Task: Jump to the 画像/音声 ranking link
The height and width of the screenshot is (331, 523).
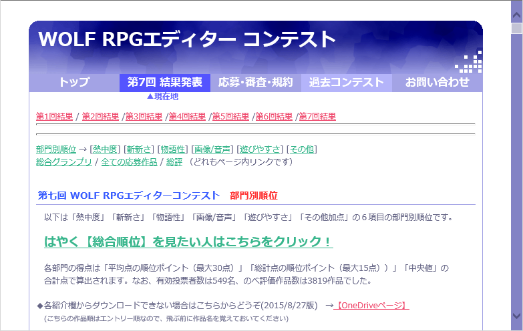Action: (212, 149)
